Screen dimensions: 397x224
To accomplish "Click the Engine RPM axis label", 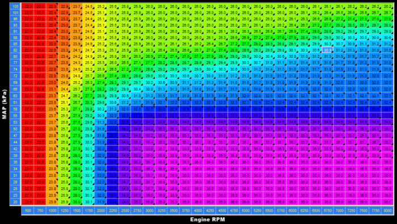I will pos(208,219).
